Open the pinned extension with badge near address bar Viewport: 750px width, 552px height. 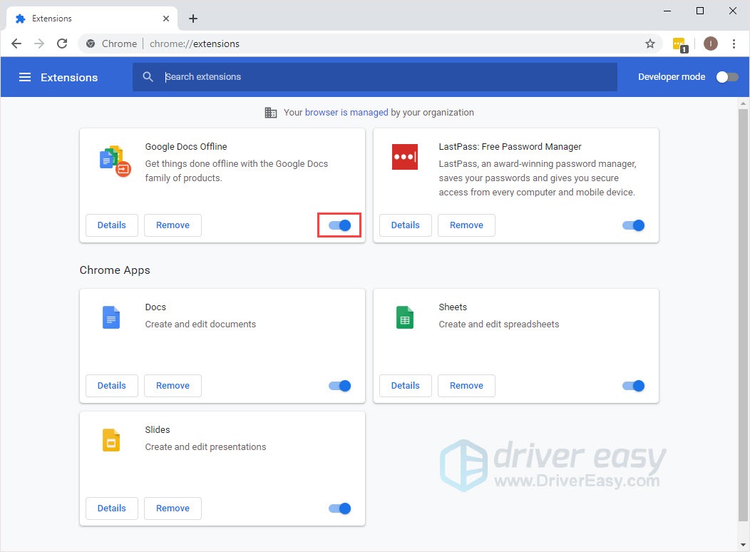click(x=679, y=44)
